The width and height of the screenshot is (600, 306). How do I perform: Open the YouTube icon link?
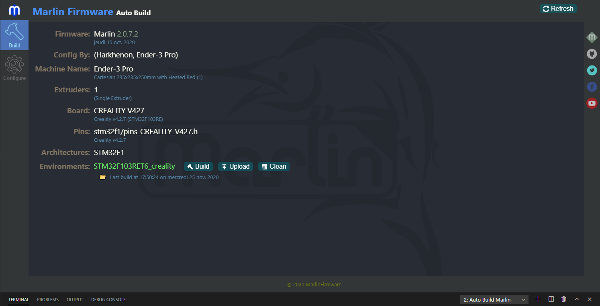click(x=592, y=103)
